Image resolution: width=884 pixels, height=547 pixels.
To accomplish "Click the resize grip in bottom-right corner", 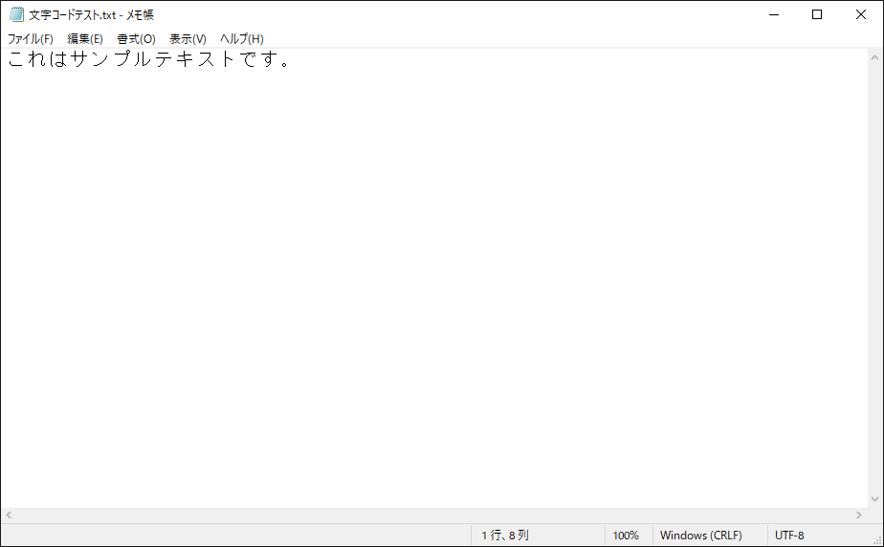I will pyautogui.click(x=876, y=539).
